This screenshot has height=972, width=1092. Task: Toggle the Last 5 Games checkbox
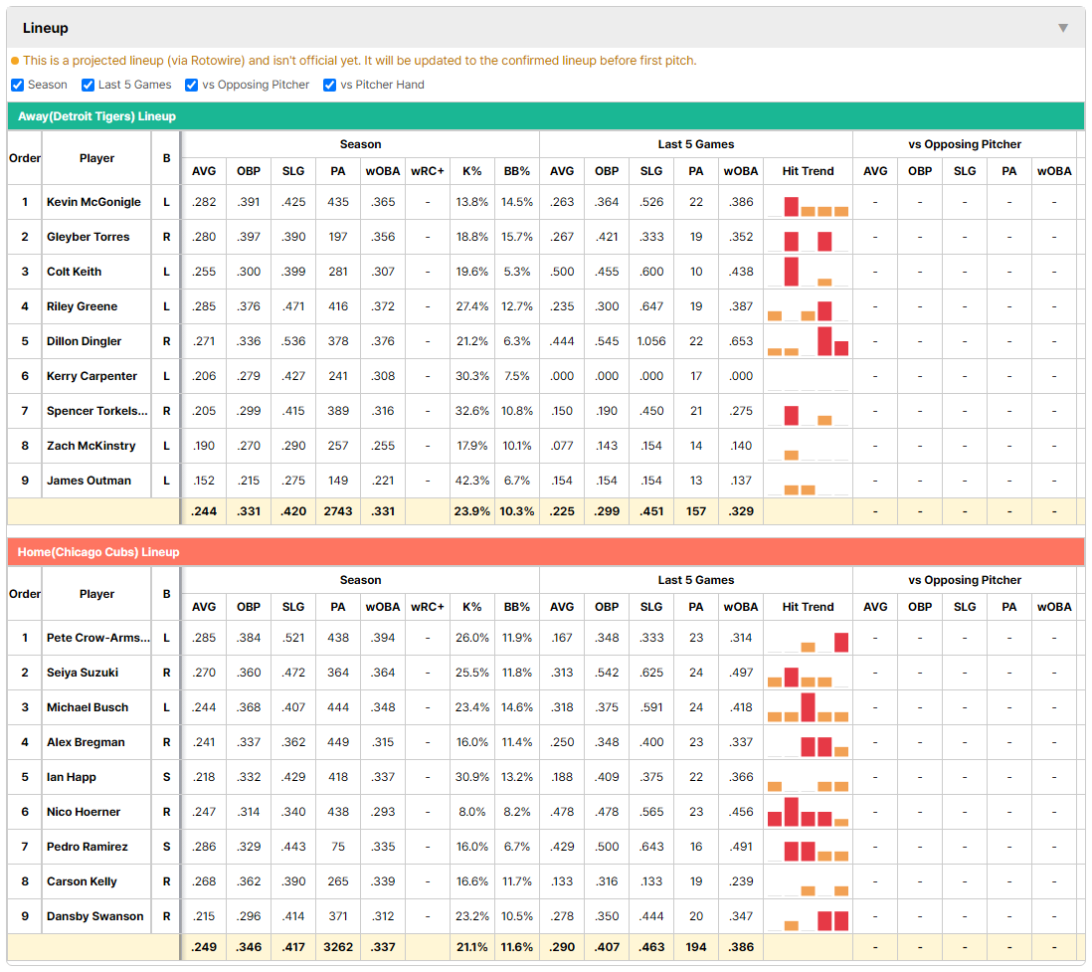88,85
